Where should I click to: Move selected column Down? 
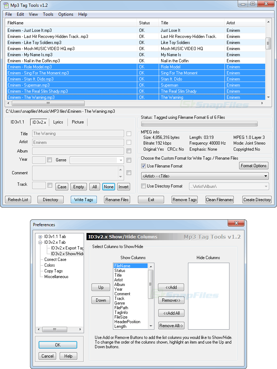(101, 300)
